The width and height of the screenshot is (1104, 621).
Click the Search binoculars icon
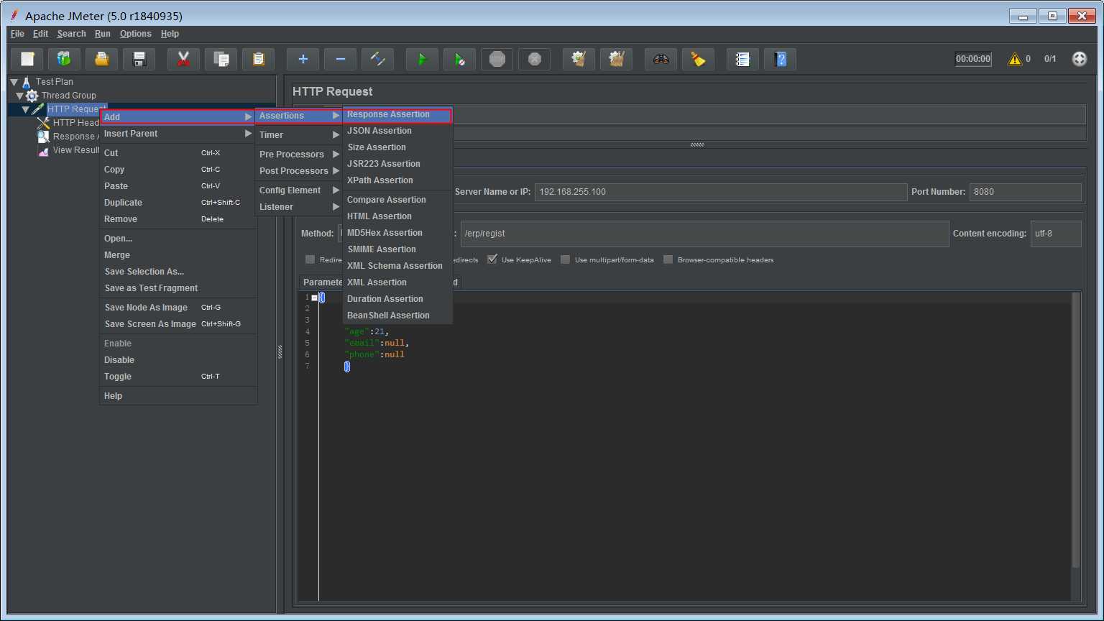tap(661, 59)
